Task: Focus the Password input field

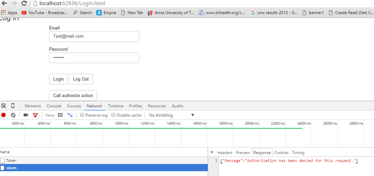Action: [94, 58]
